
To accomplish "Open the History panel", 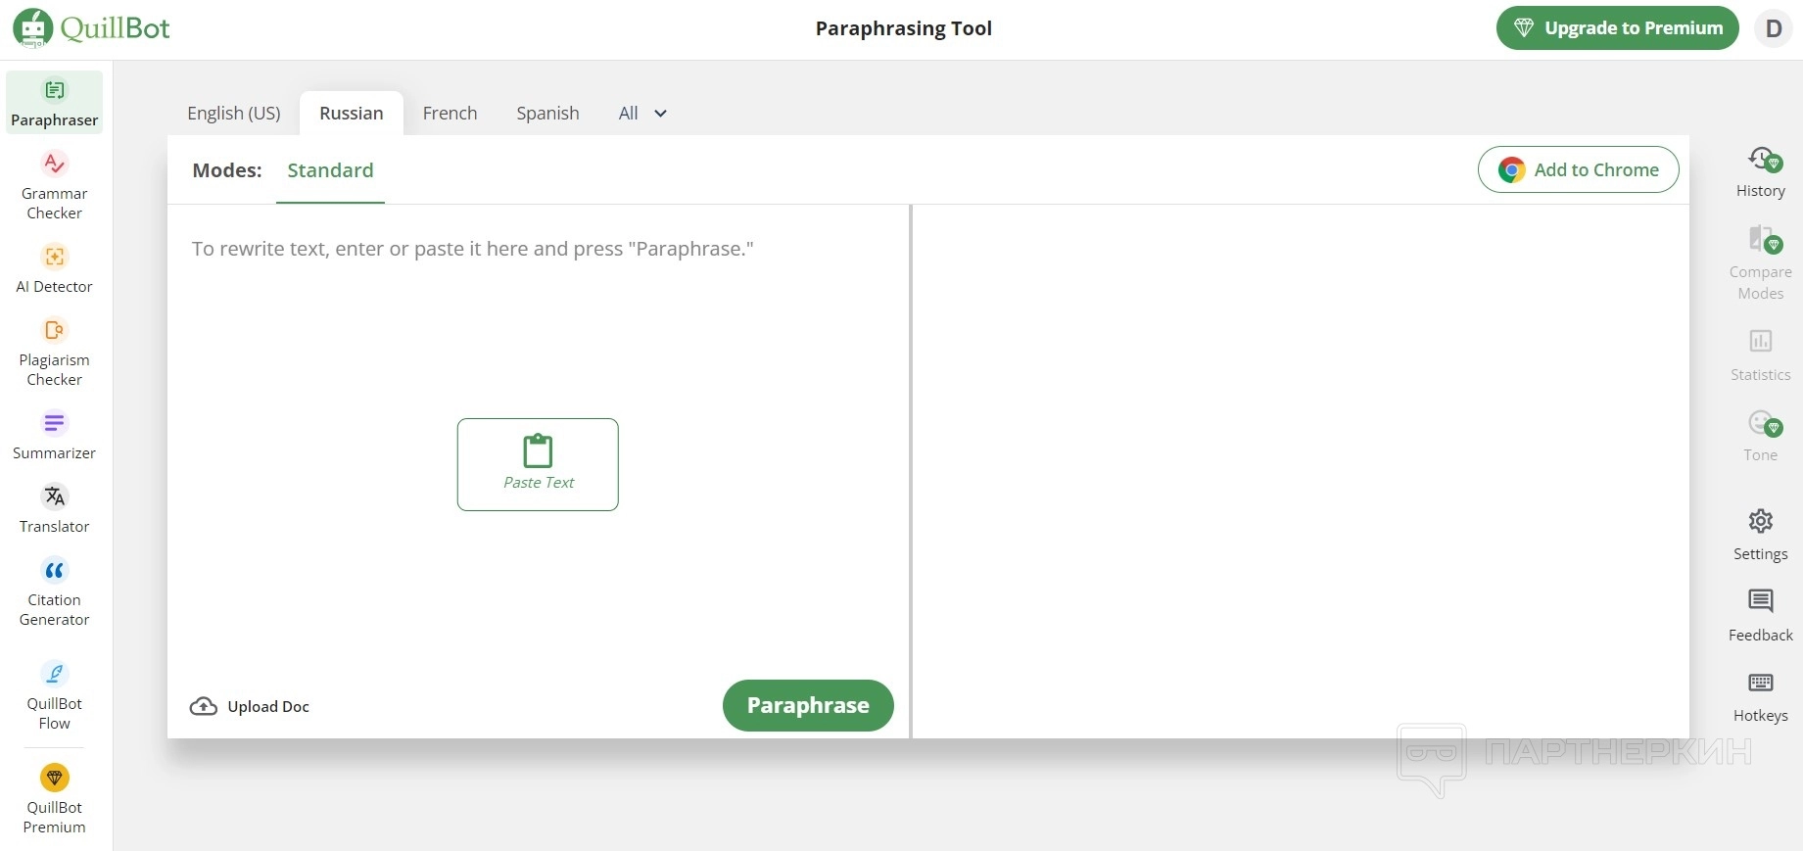I will tap(1761, 172).
